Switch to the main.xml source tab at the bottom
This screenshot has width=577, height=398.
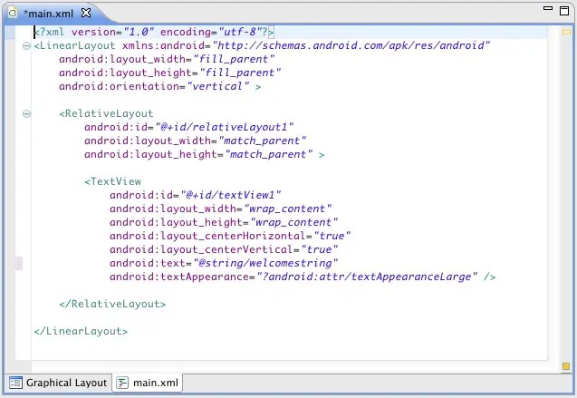click(x=148, y=383)
